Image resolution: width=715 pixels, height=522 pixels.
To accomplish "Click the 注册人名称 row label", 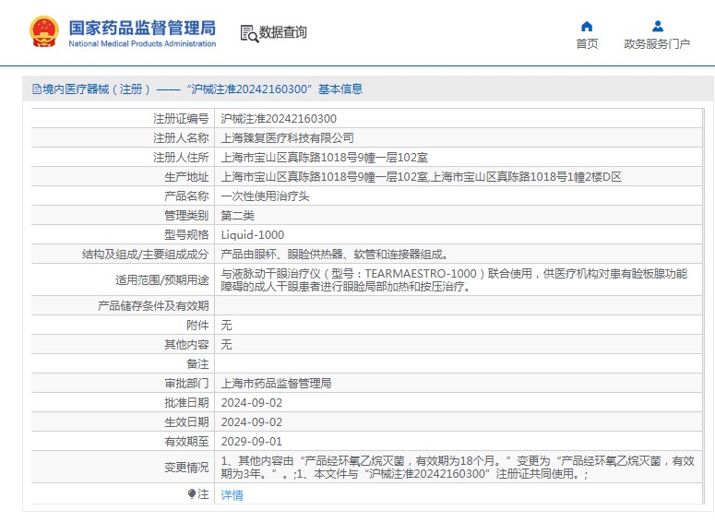I will tap(181, 137).
